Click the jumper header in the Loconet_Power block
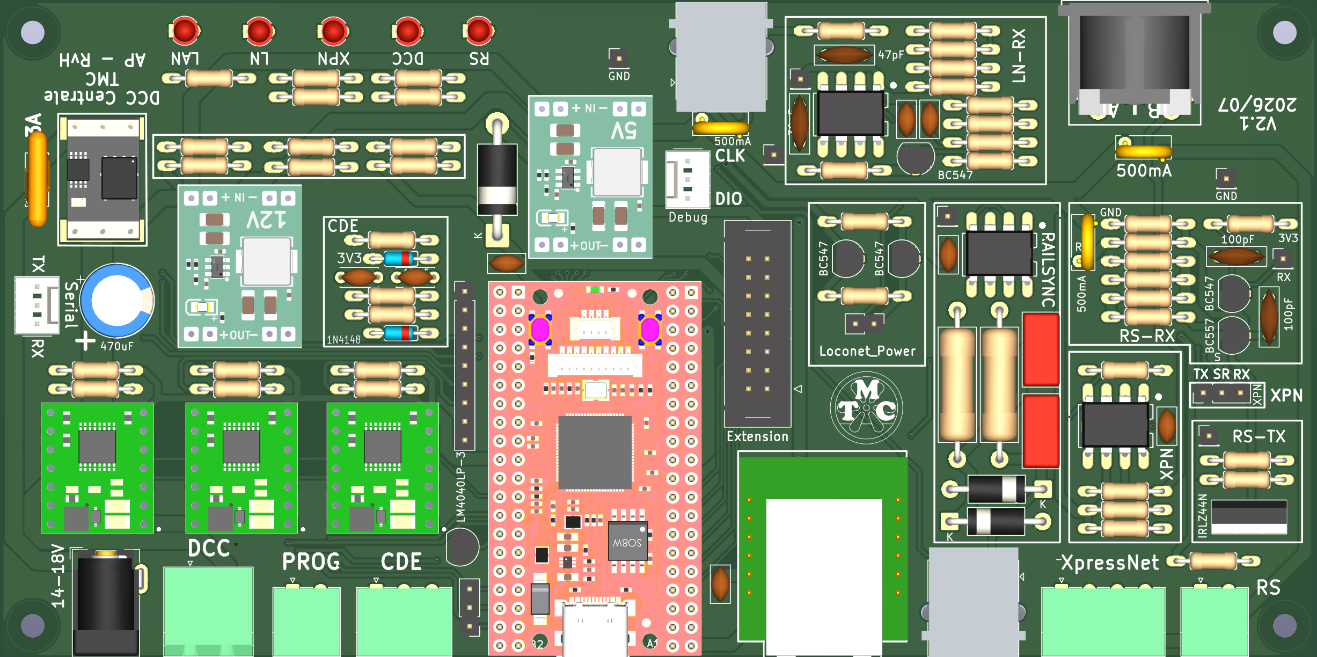 pyautogui.click(x=865, y=324)
